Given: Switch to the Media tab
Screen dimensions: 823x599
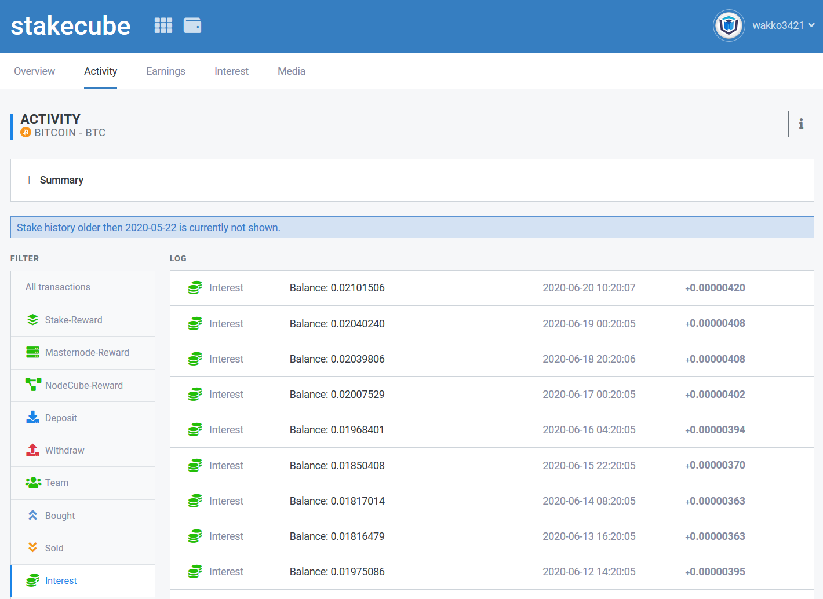Looking at the screenshot, I should pos(292,71).
